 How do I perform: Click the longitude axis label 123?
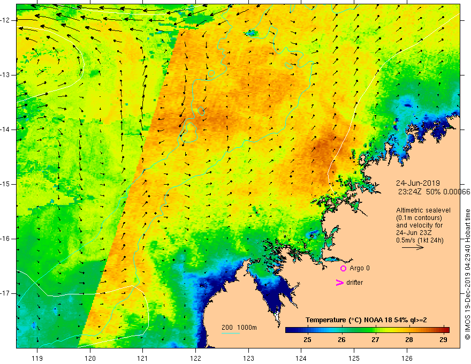point(248,358)
